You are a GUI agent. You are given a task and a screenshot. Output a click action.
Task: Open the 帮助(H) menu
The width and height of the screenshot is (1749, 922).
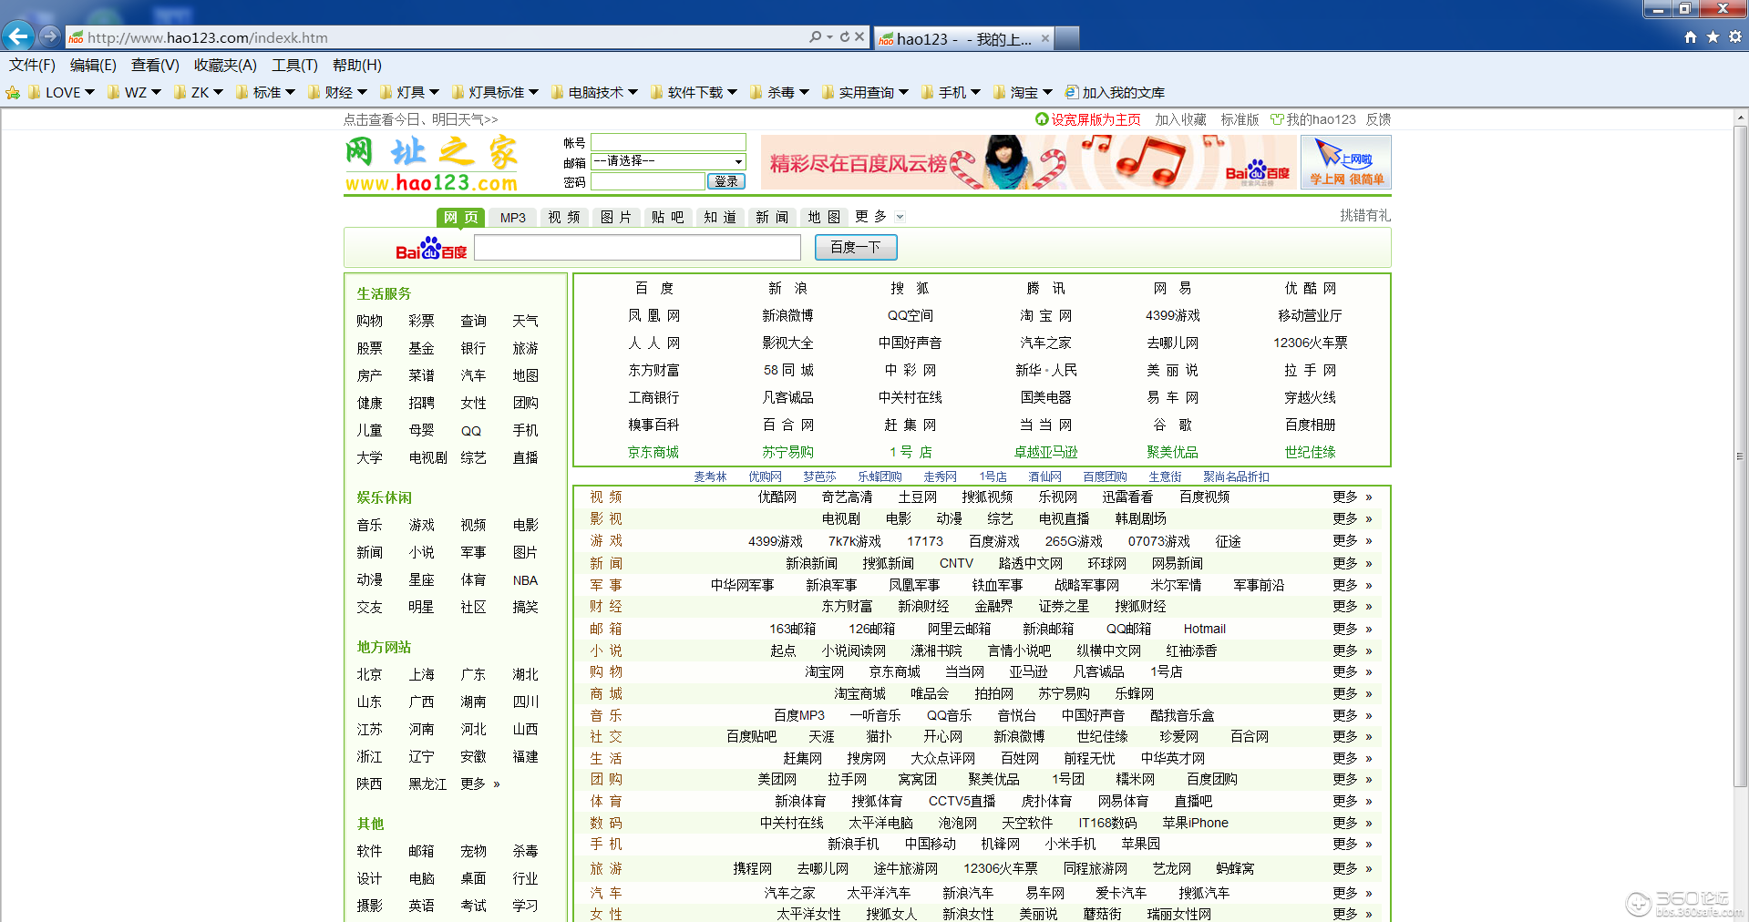(x=356, y=65)
